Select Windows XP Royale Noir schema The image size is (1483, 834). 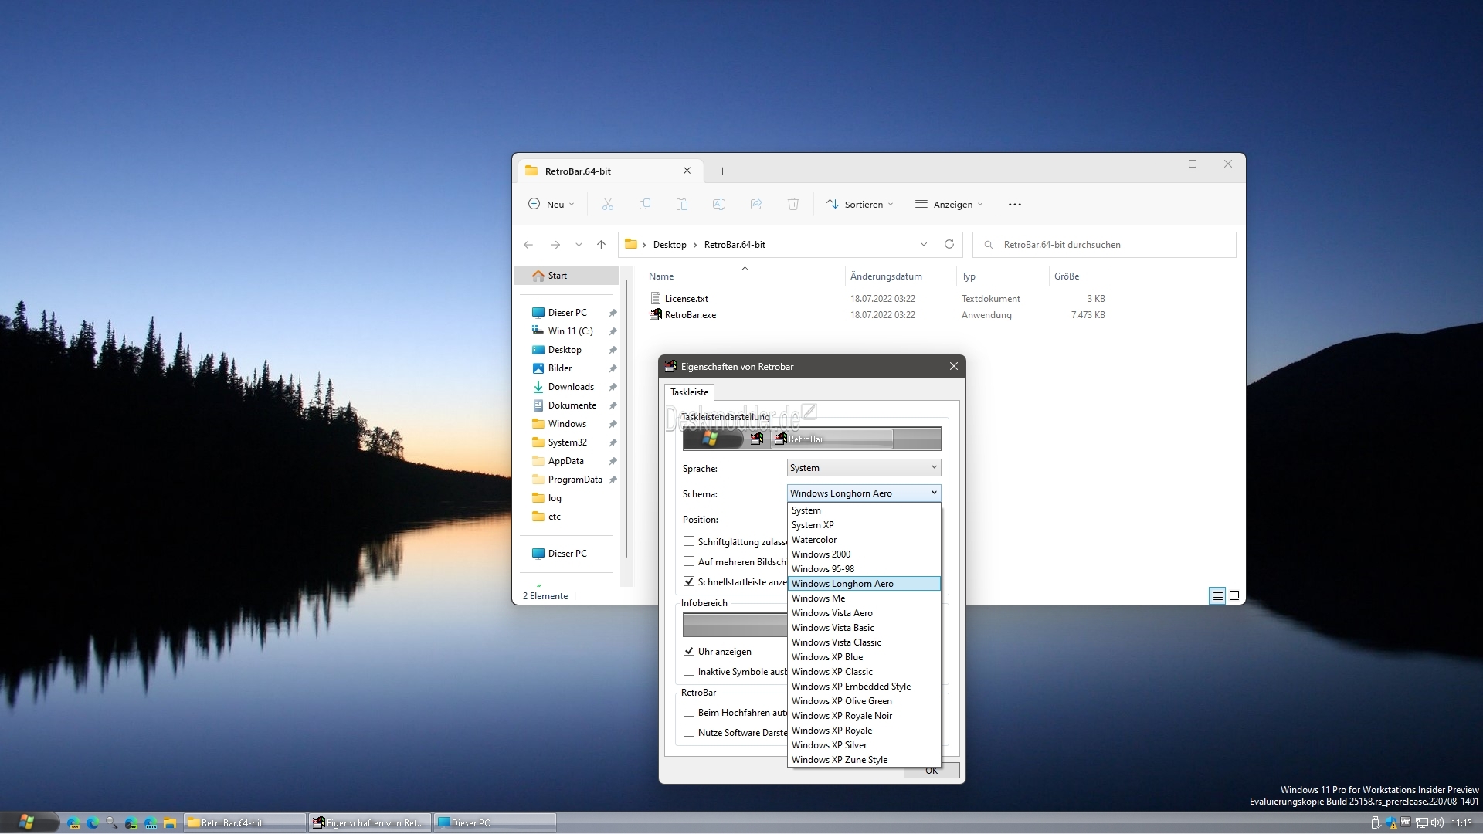pyautogui.click(x=864, y=716)
